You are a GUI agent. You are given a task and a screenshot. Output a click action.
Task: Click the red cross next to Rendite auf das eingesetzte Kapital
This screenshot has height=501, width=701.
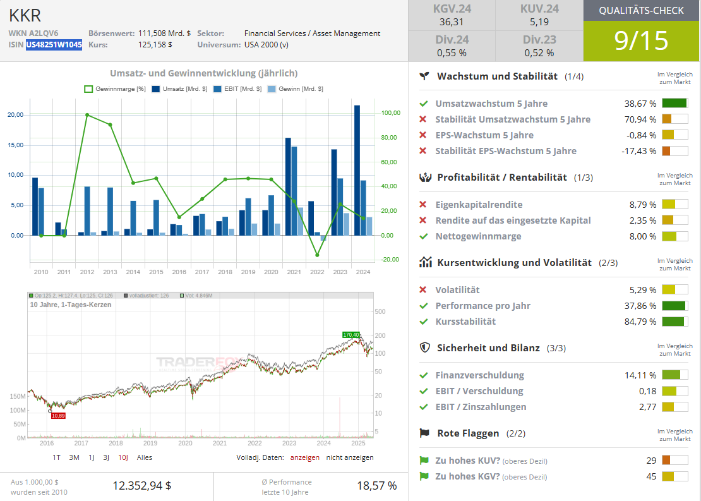click(423, 220)
